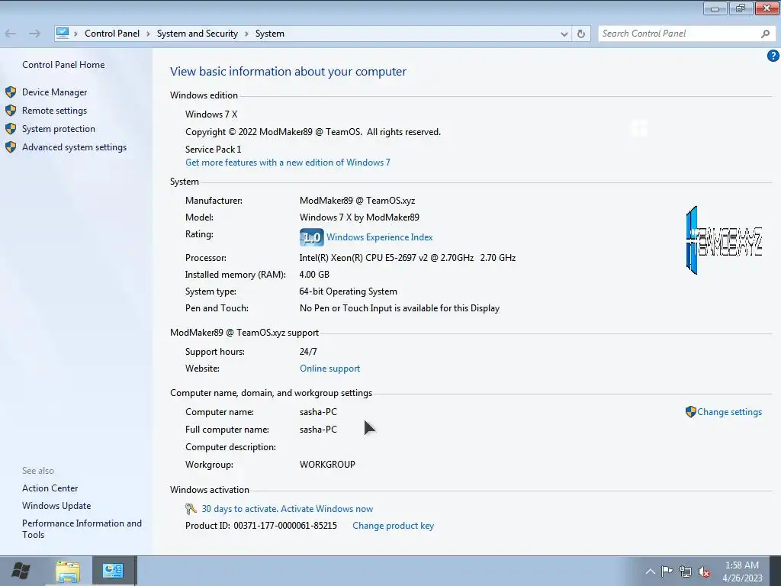Click the Windows 7 X edition text
The image size is (781, 586).
coord(211,114)
